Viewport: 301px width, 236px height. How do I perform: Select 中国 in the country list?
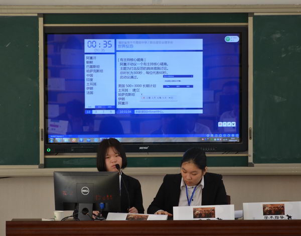click(90, 75)
